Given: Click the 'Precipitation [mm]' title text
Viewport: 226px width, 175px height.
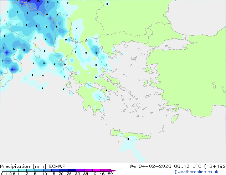Looking at the screenshot, I should point(23,166).
